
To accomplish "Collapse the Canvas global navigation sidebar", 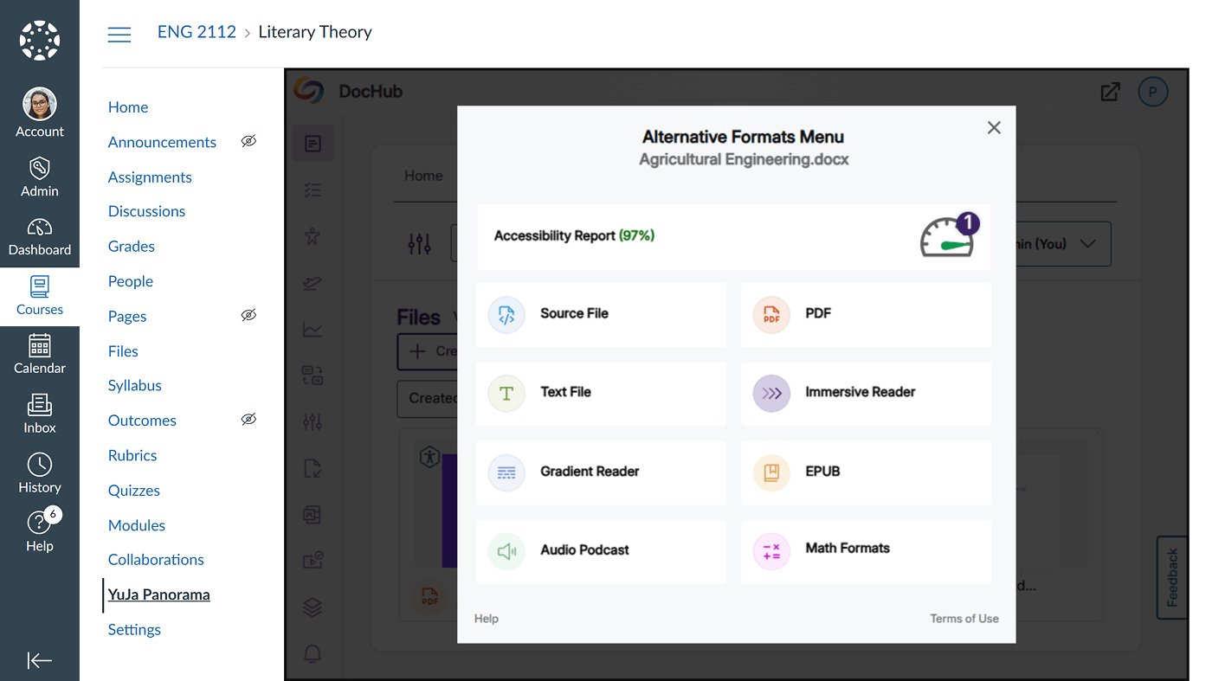I will coord(40,661).
